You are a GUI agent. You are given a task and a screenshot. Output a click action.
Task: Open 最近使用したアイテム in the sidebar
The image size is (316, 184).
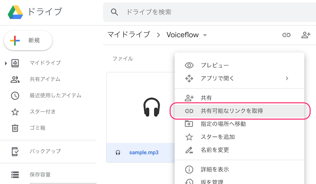click(56, 95)
